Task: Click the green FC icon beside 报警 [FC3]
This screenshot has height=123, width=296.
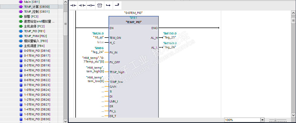Action: pyautogui.click(x=21, y=16)
